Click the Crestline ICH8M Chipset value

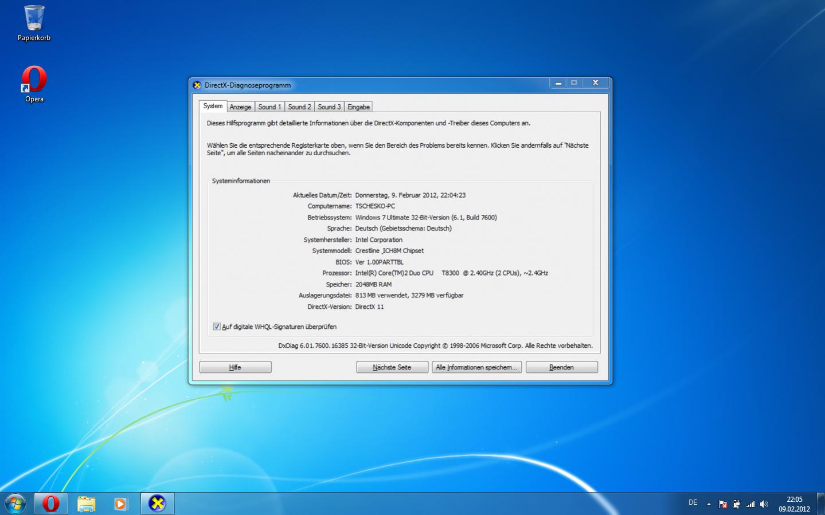tap(389, 251)
